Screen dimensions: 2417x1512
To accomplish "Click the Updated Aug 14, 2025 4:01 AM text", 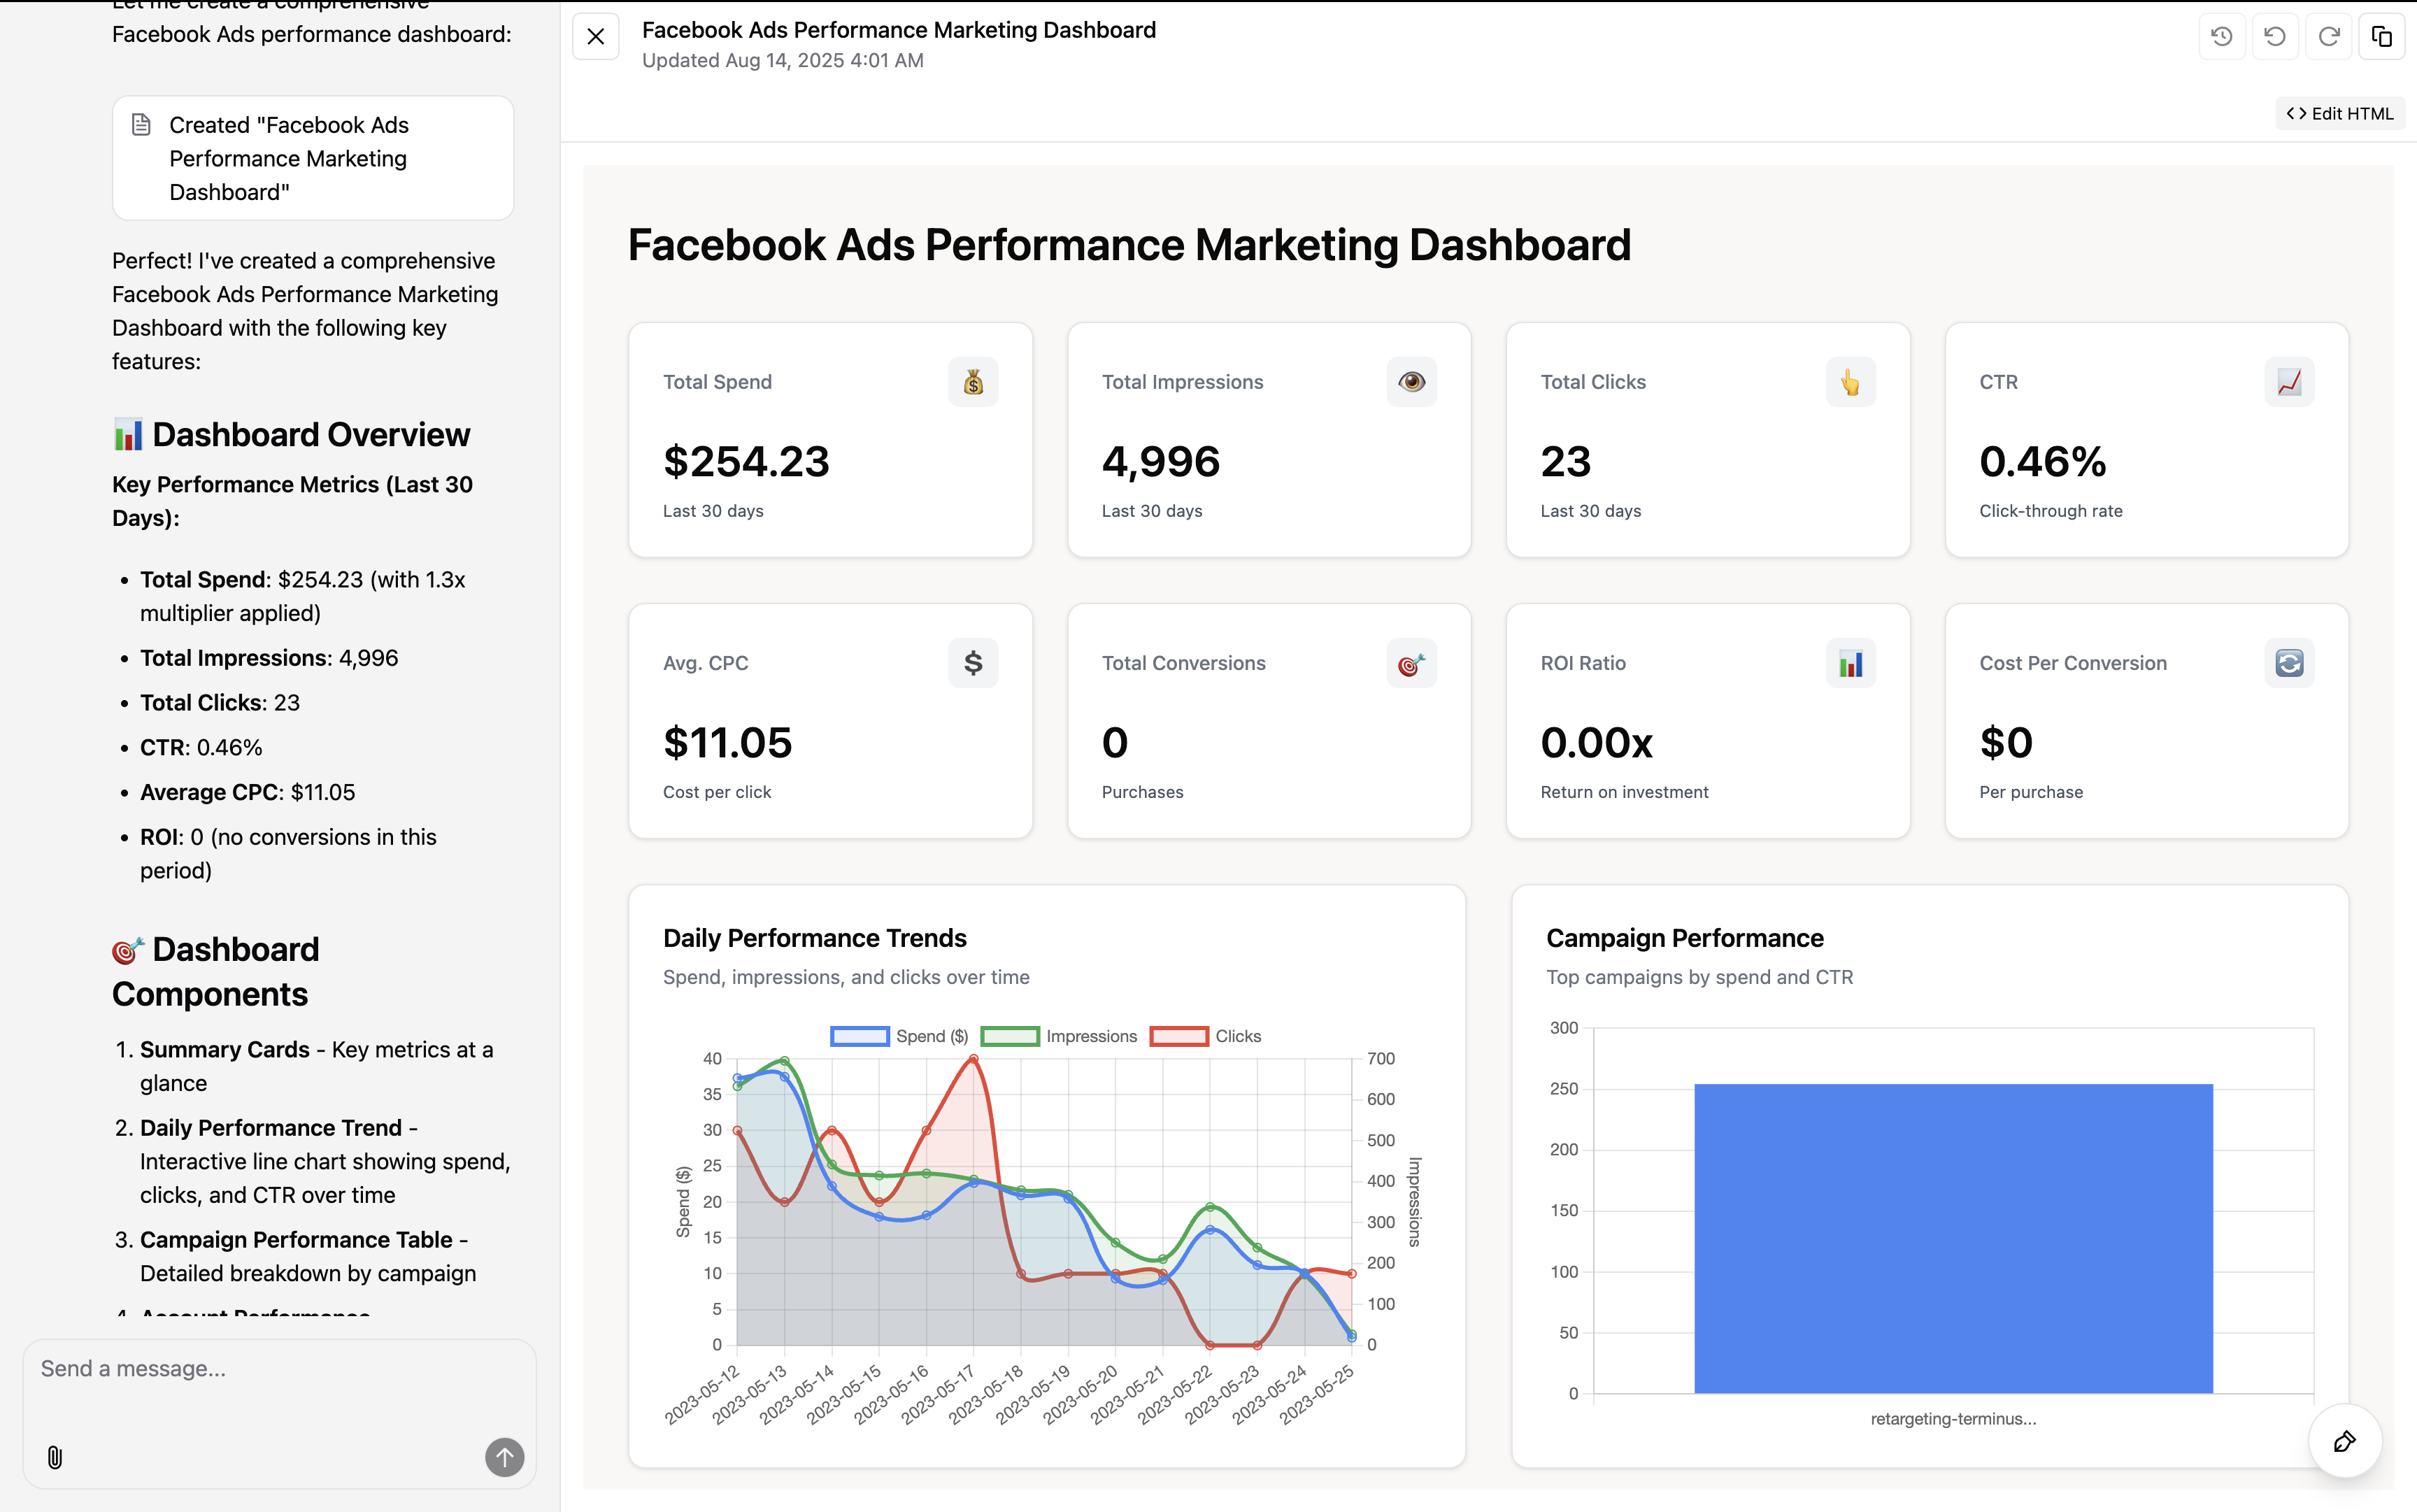I will 782,60.
